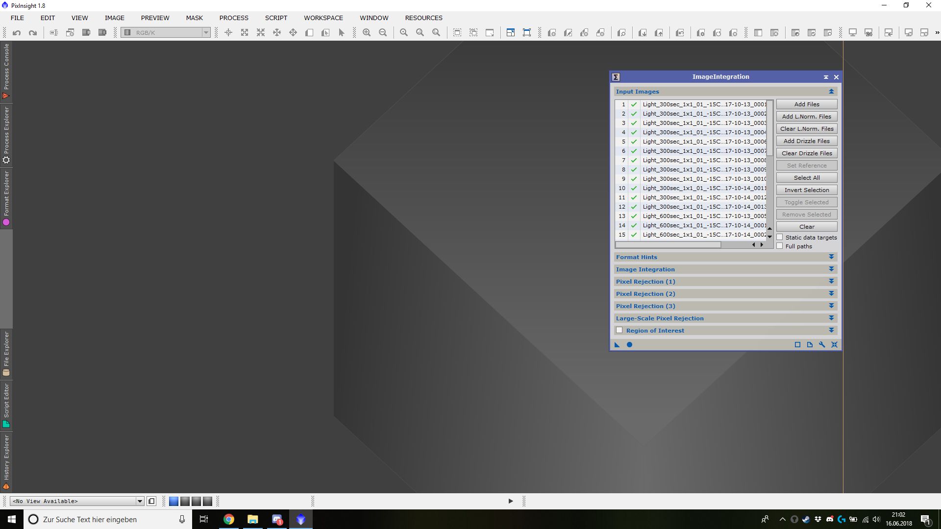Screen dimensions: 941x529
Task: Toggle green checkmark for file row 11
Action: pyautogui.click(x=634, y=197)
